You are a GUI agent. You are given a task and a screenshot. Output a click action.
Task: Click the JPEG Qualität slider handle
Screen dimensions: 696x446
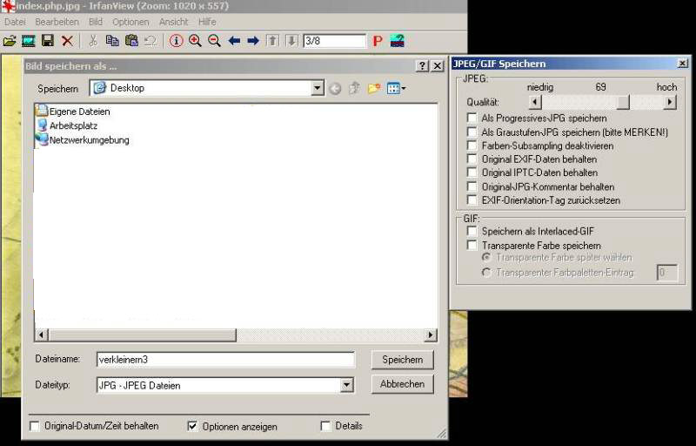pyautogui.click(x=623, y=102)
